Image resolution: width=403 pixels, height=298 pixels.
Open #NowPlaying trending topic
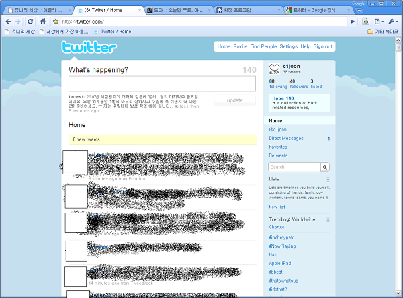click(282, 246)
